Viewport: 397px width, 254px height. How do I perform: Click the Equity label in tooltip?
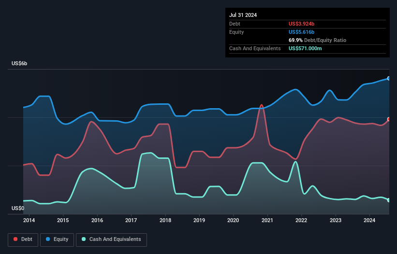(x=236, y=32)
